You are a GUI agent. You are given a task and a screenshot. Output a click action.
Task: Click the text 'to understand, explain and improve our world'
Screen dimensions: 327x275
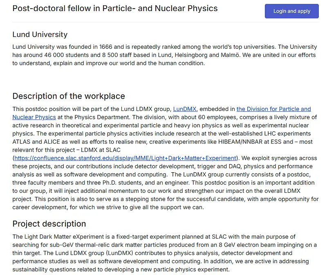[x=74, y=63]
